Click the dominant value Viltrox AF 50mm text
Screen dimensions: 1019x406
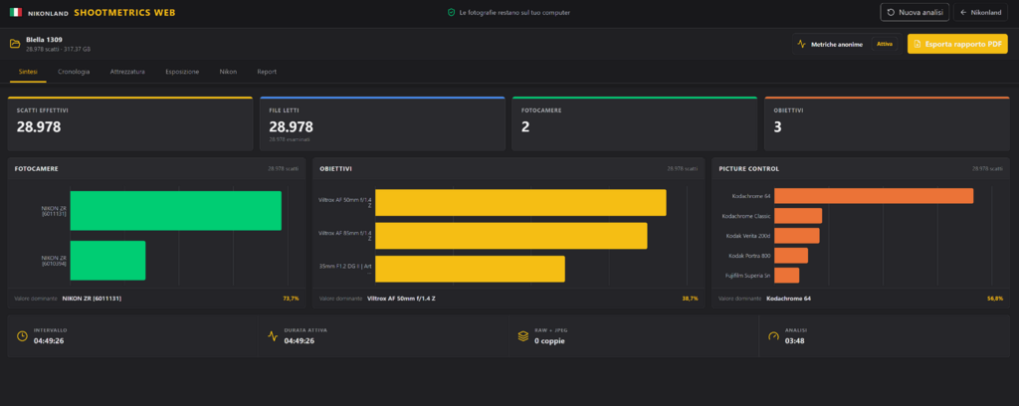tap(401, 299)
